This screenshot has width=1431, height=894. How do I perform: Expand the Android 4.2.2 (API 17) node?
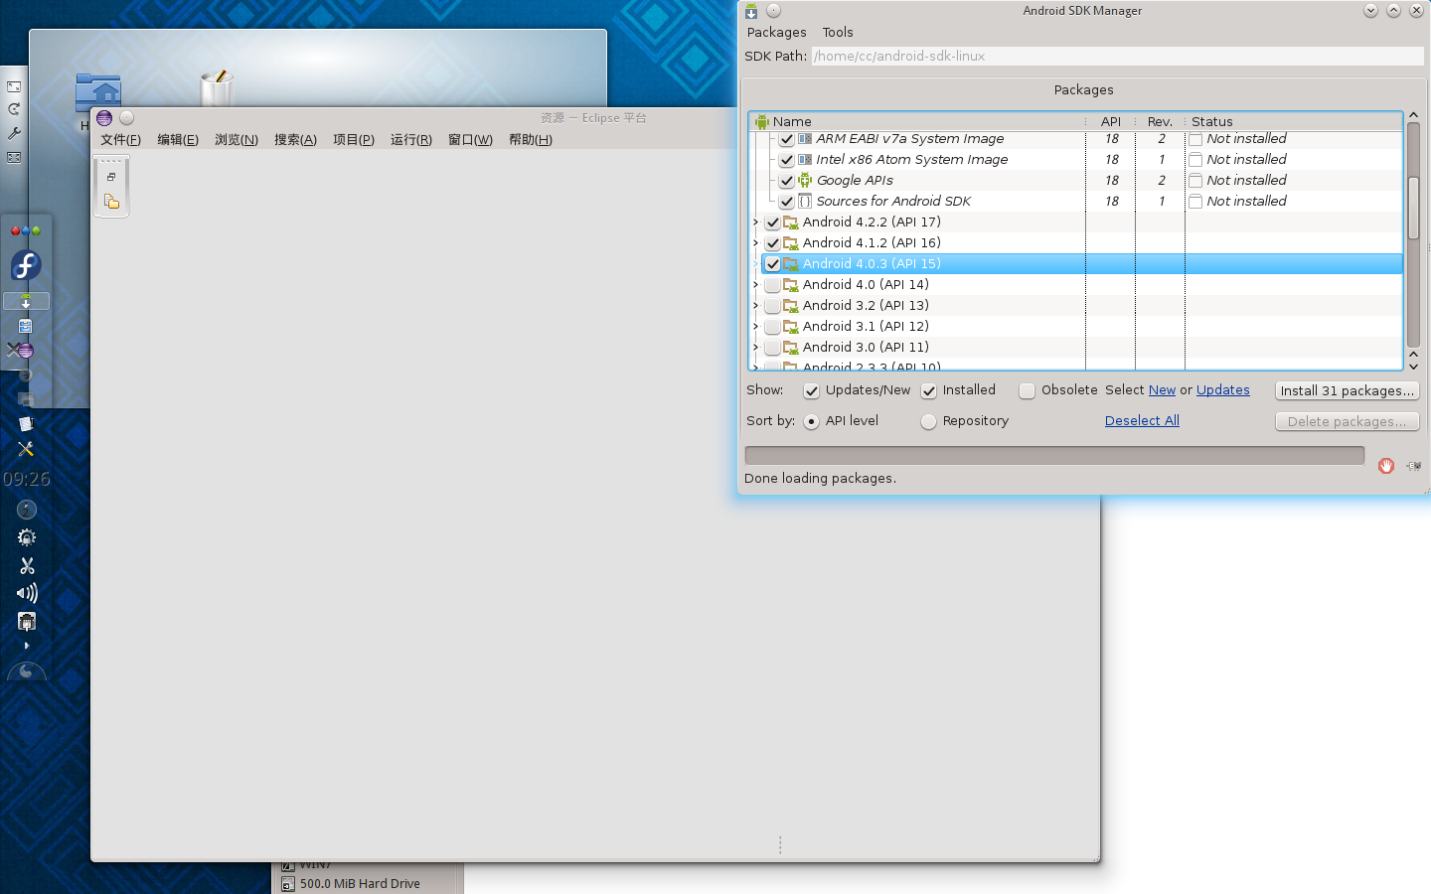click(x=756, y=222)
